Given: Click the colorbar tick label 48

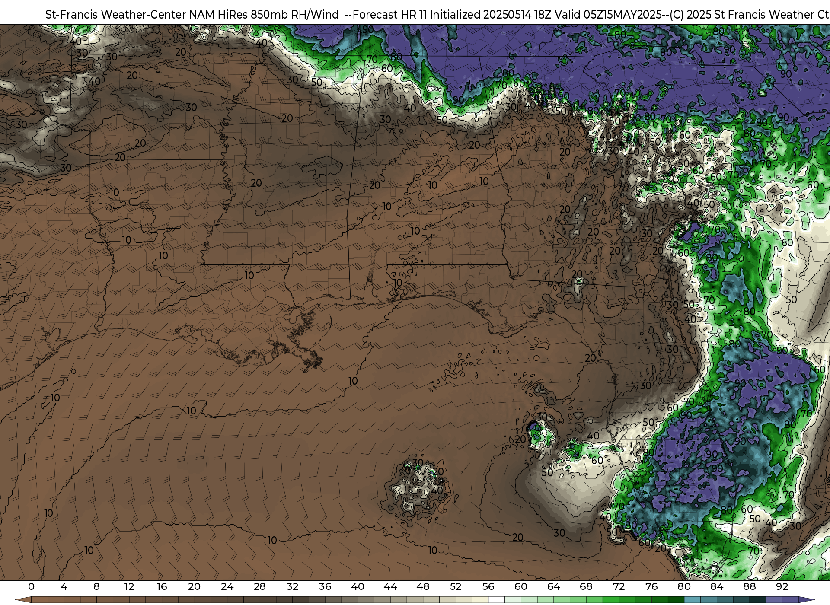Looking at the screenshot, I should click(x=423, y=586).
